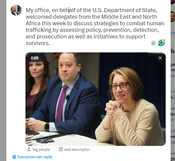
Task: Remove the attached photo with the X
Action: pyautogui.click(x=160, y=58)
